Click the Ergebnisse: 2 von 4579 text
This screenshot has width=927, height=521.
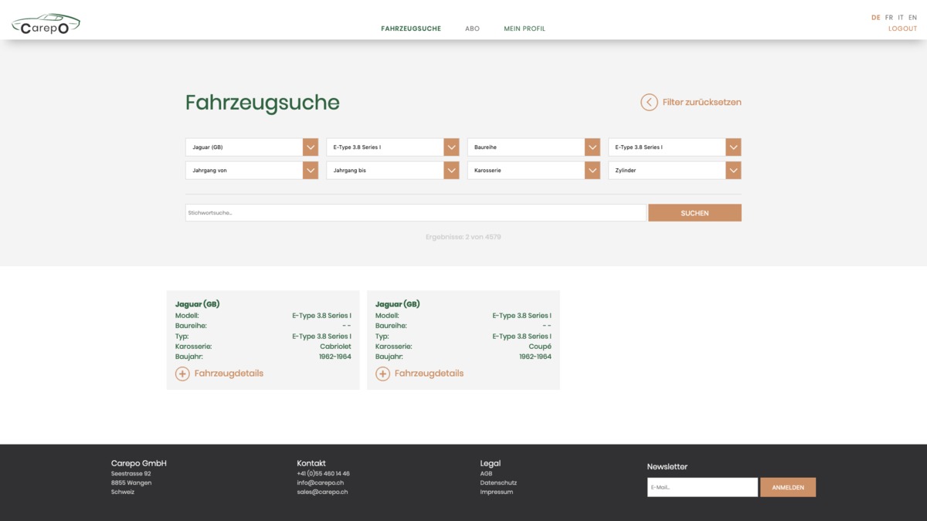(463, 237)
